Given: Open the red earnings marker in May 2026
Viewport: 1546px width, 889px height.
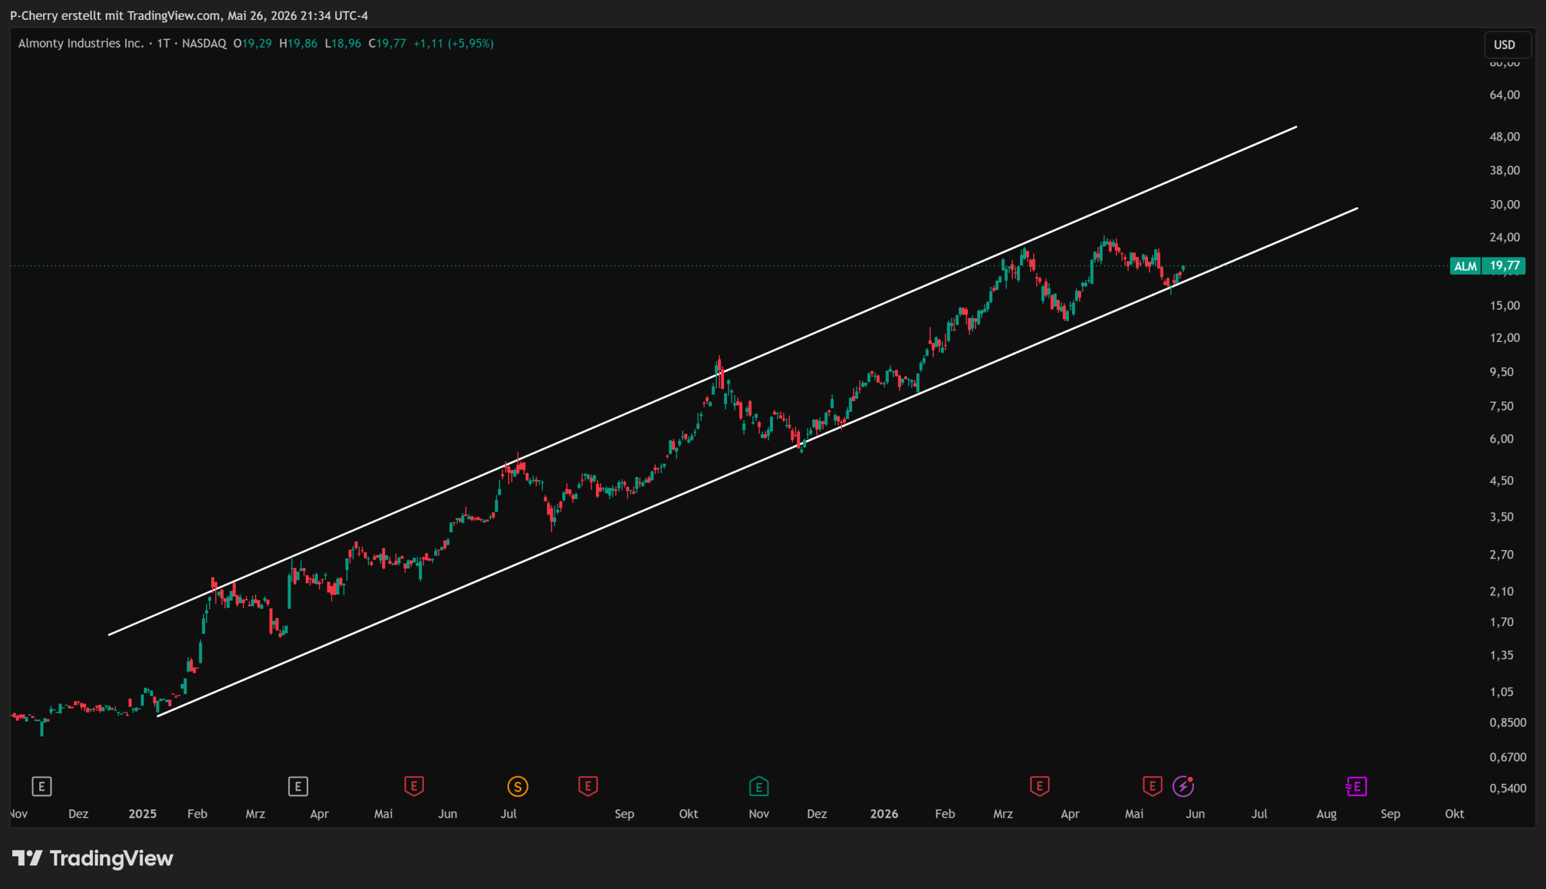Looking at the screenshot, I should (x=1152, y=786).
